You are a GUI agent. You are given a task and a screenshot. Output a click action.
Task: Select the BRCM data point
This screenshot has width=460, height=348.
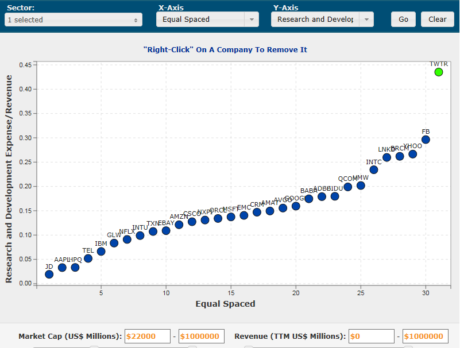(x=400, y=156)
